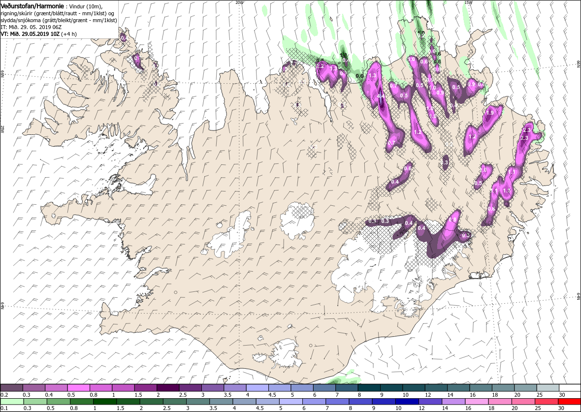581x412 pixels.
Task: Select the 3 swatch in upper legend row
Action: (213, 387)
